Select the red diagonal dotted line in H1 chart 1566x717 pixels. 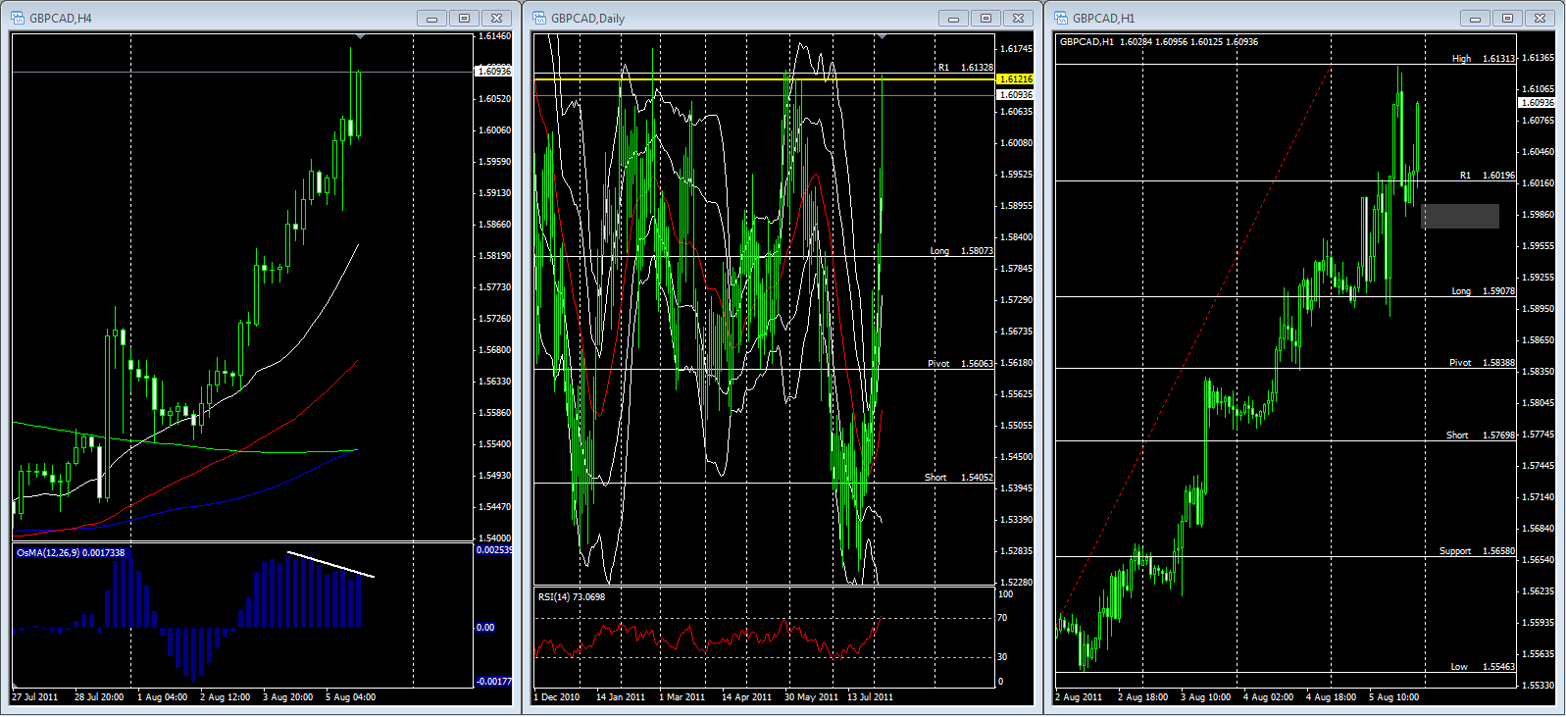tap(1193, 343)
